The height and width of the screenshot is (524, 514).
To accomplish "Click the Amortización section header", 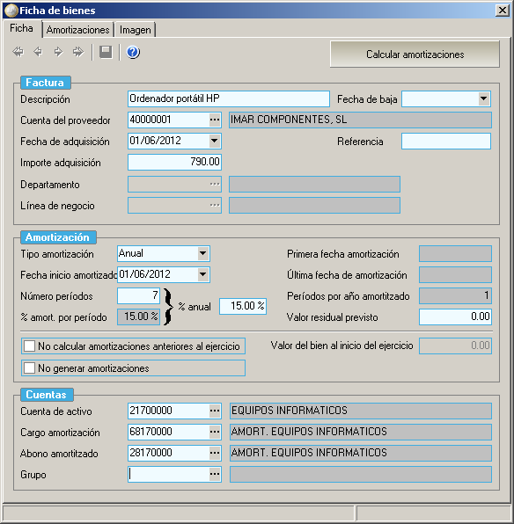I will click(x=58, y=237).
